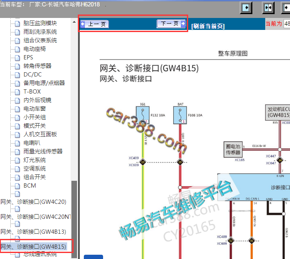Click page icon beside 胎压监测模块

click(x=18, y=24)
